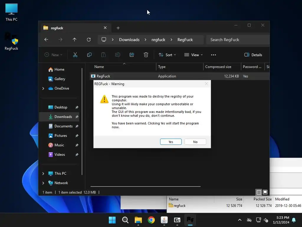The height and width of the screenshot is (227, 302).
Task: Open Videos in the navigation pane
Action: point(60,154)
